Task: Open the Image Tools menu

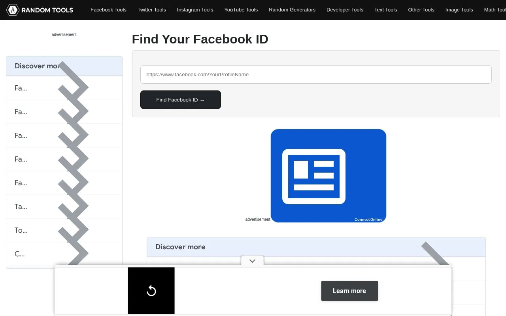Action: (x=459, y=10)
